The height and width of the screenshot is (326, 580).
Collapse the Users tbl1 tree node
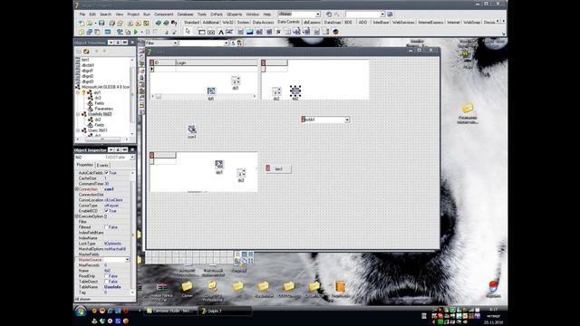point(79,130)
